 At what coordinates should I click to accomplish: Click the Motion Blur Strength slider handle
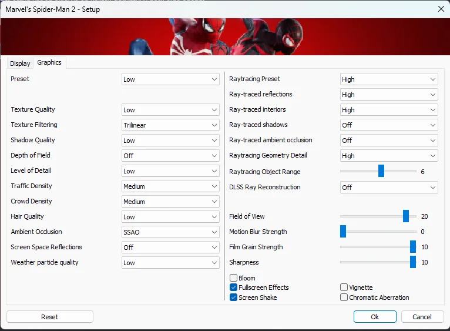click(x=343, y=231)
